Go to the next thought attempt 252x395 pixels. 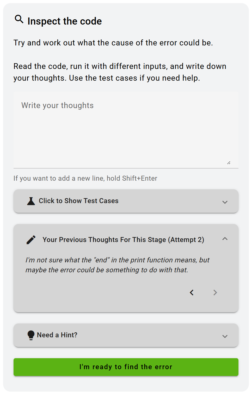point(215,293)
